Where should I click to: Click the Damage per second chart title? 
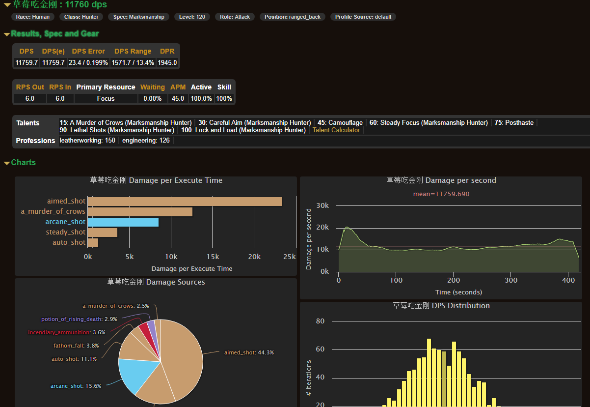tap(441, 180)
